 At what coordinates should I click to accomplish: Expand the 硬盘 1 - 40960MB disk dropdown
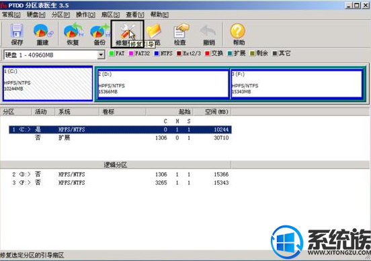coord(101,55)
